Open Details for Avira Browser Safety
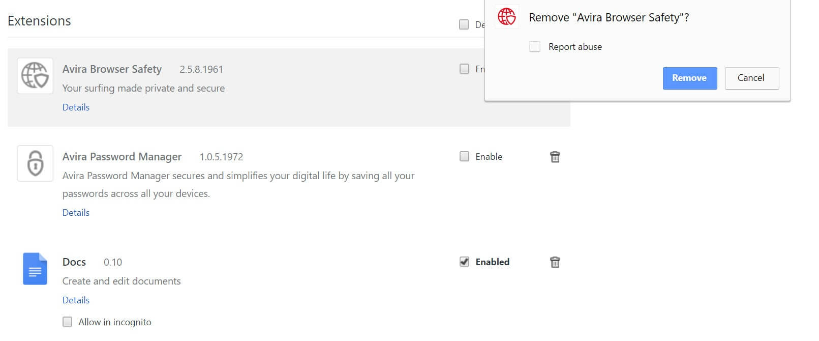Viewport: 819px width, 341px height. pos(76,107)
